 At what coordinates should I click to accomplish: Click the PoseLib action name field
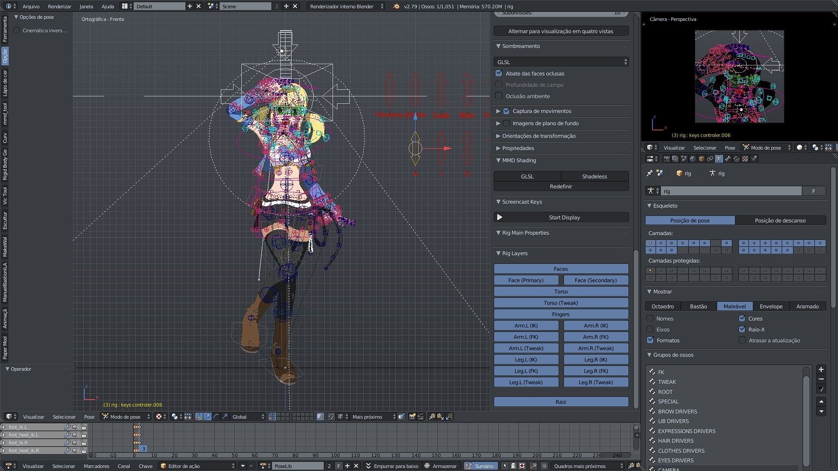[298, 466]
